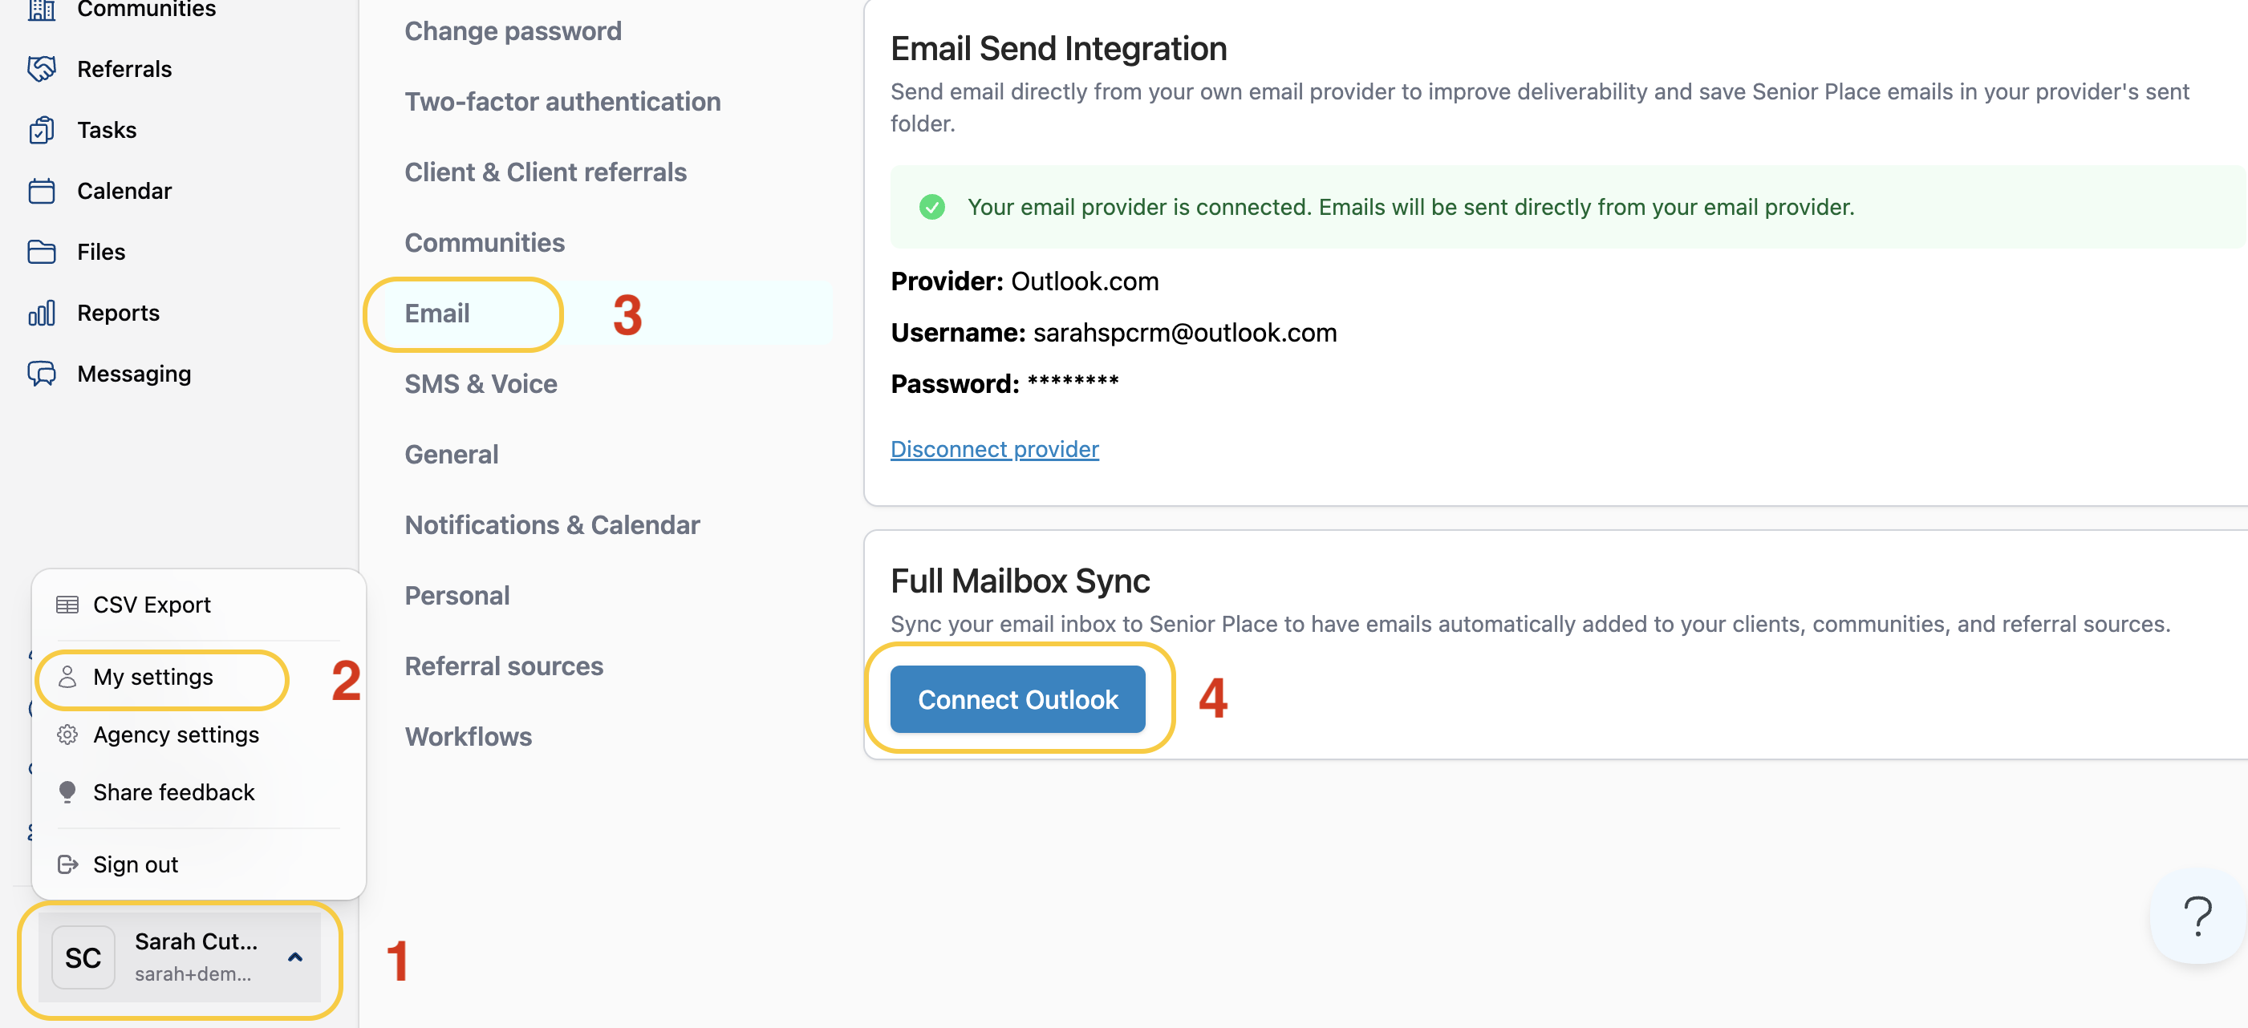Collapse the user menu chevron
This screenshot has width=2248, height=1028.
(295, 957)
